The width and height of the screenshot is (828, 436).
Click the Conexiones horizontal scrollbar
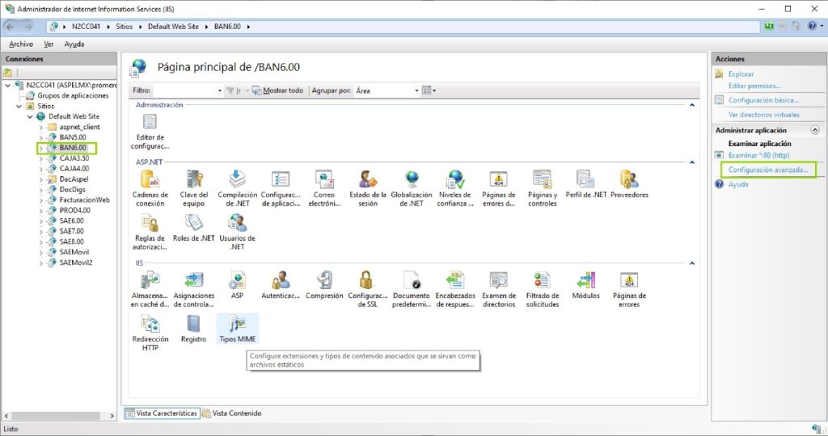[x=59, y=416]
